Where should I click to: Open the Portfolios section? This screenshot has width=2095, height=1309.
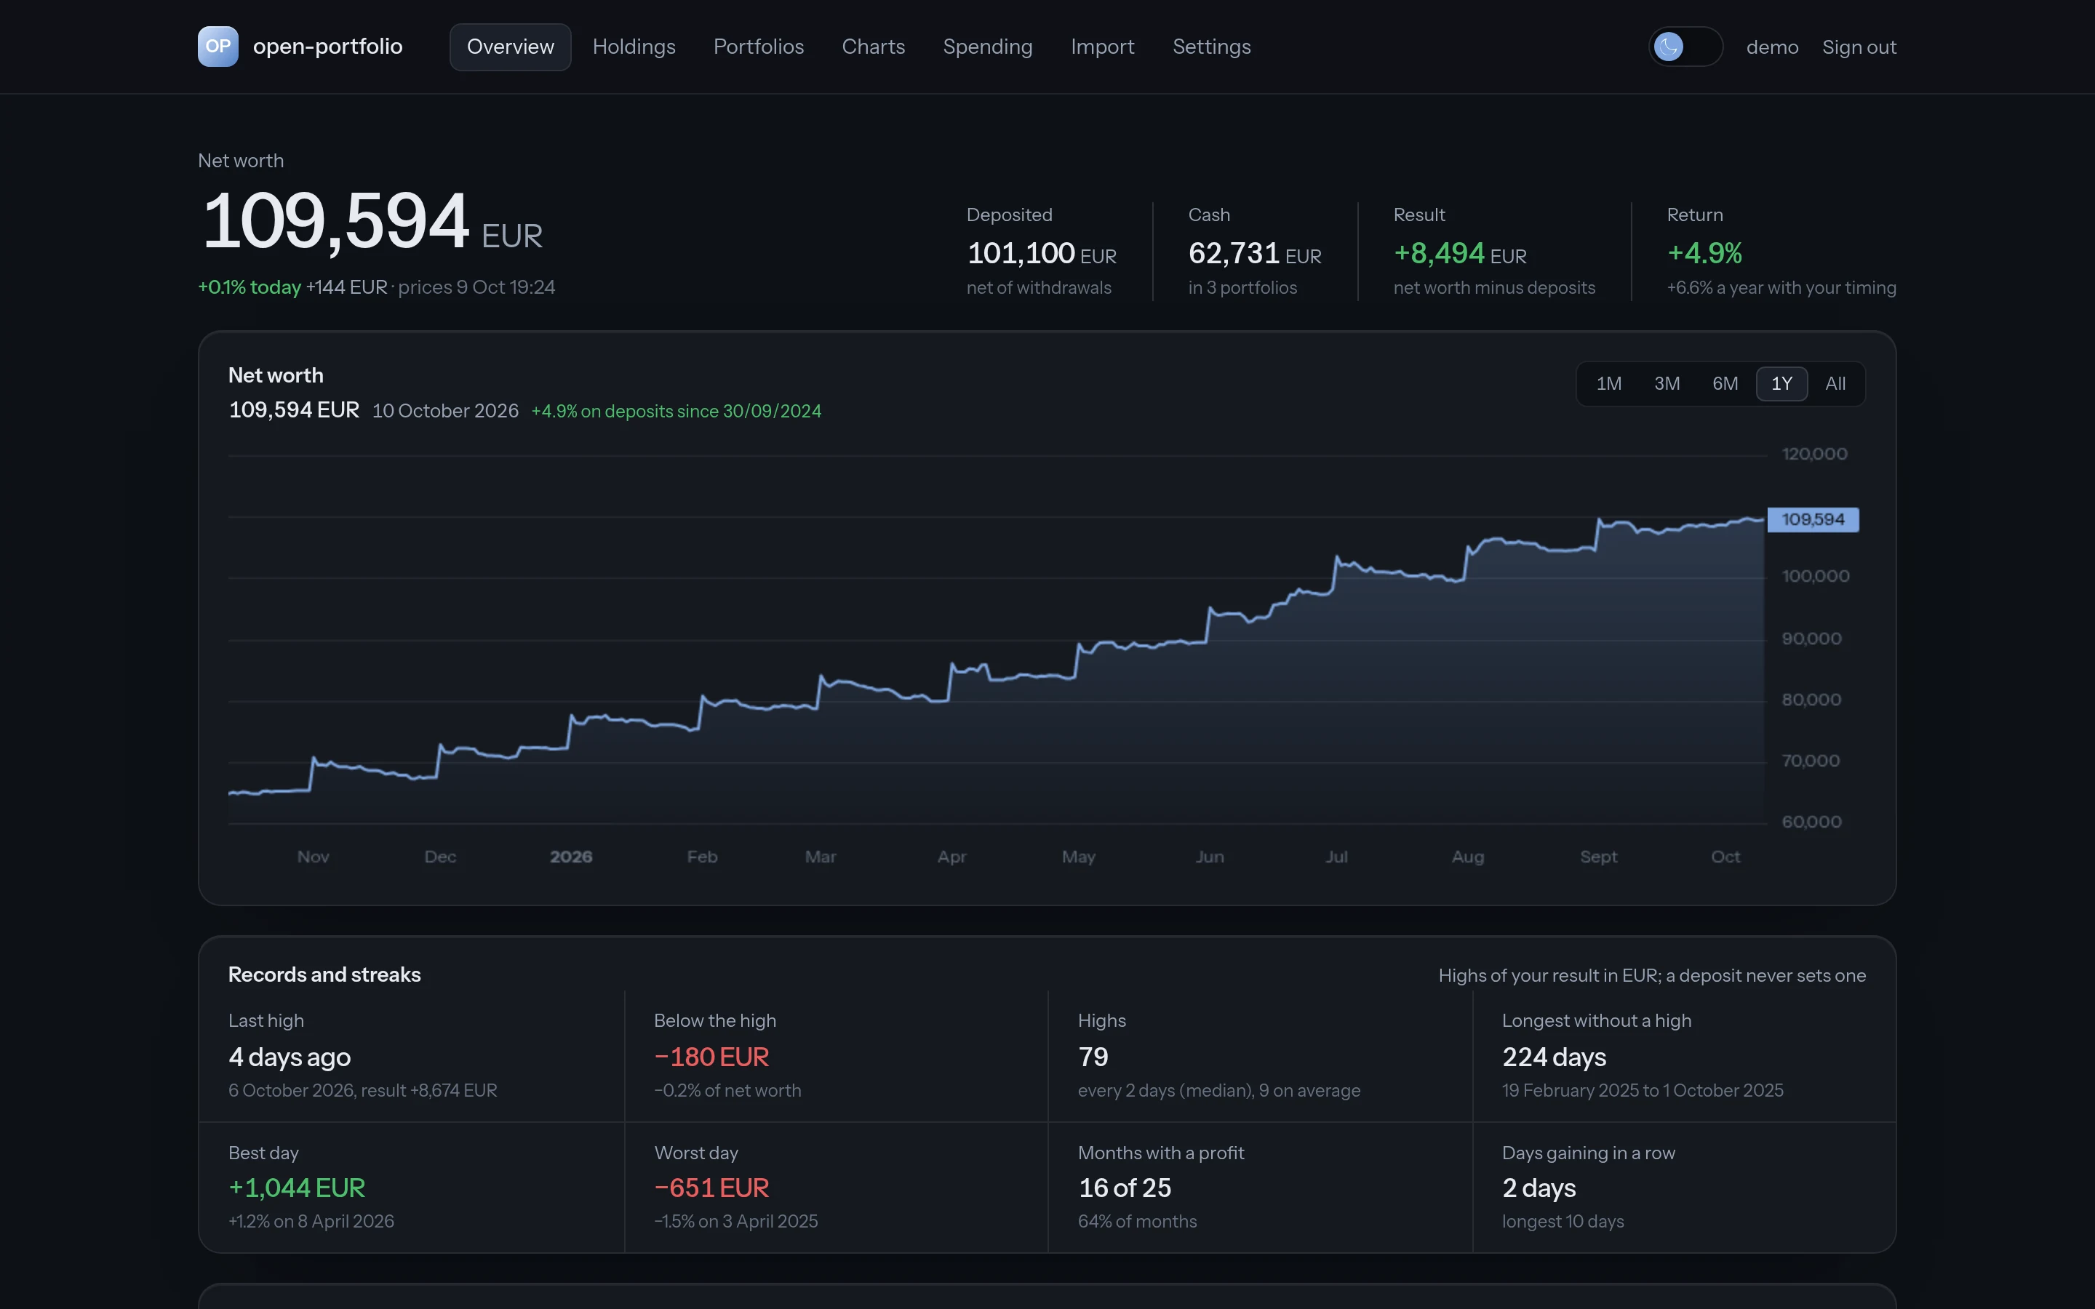pos(759,47)
